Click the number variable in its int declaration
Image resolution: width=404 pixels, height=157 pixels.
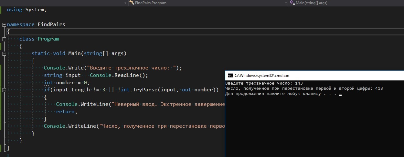click(x=65, y=83)
